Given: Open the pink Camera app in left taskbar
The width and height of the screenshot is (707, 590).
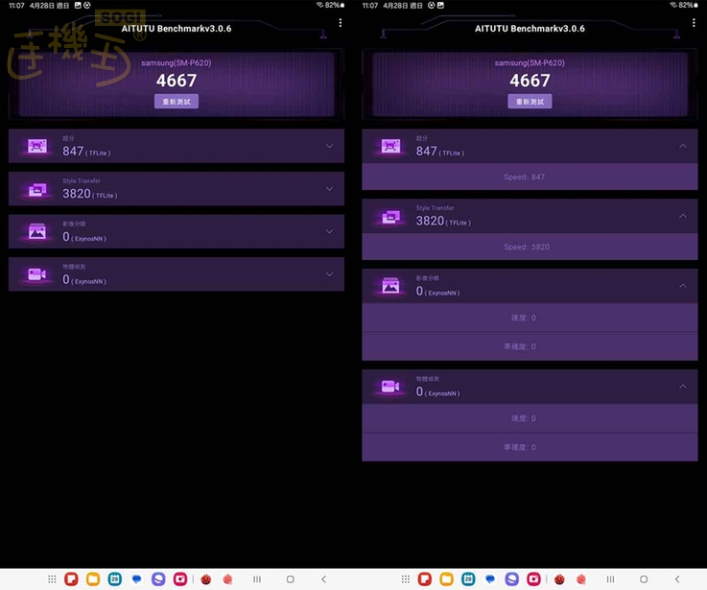Looking at the screenshot, I should (180, 579).
